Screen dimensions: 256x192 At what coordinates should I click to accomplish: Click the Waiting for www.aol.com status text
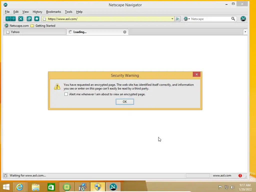(28, 175)
